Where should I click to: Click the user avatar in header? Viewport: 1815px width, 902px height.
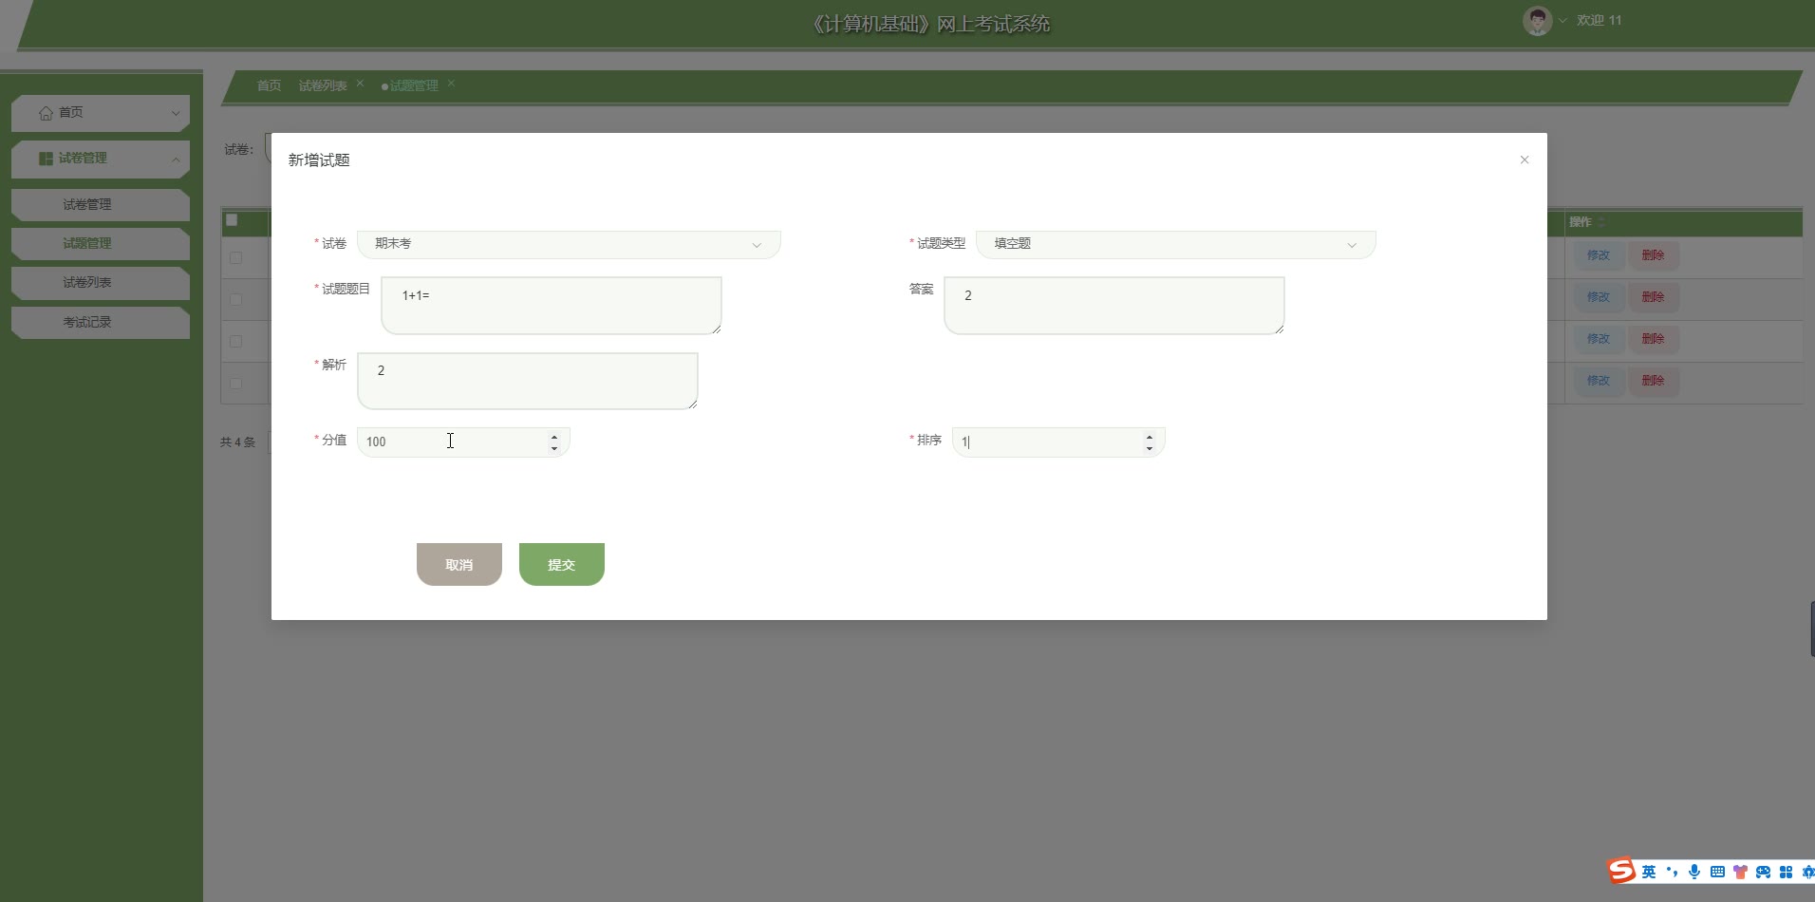click(1537, 20)
